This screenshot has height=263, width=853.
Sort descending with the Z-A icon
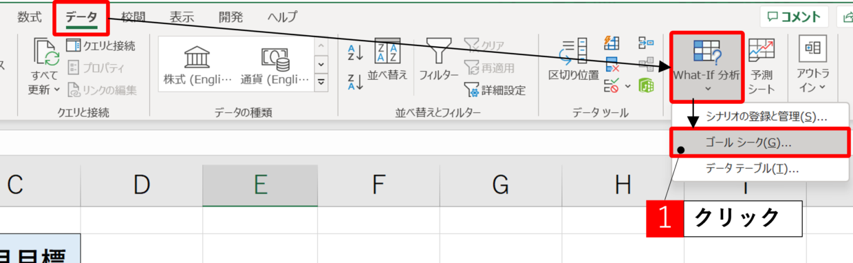pos(356,81)
